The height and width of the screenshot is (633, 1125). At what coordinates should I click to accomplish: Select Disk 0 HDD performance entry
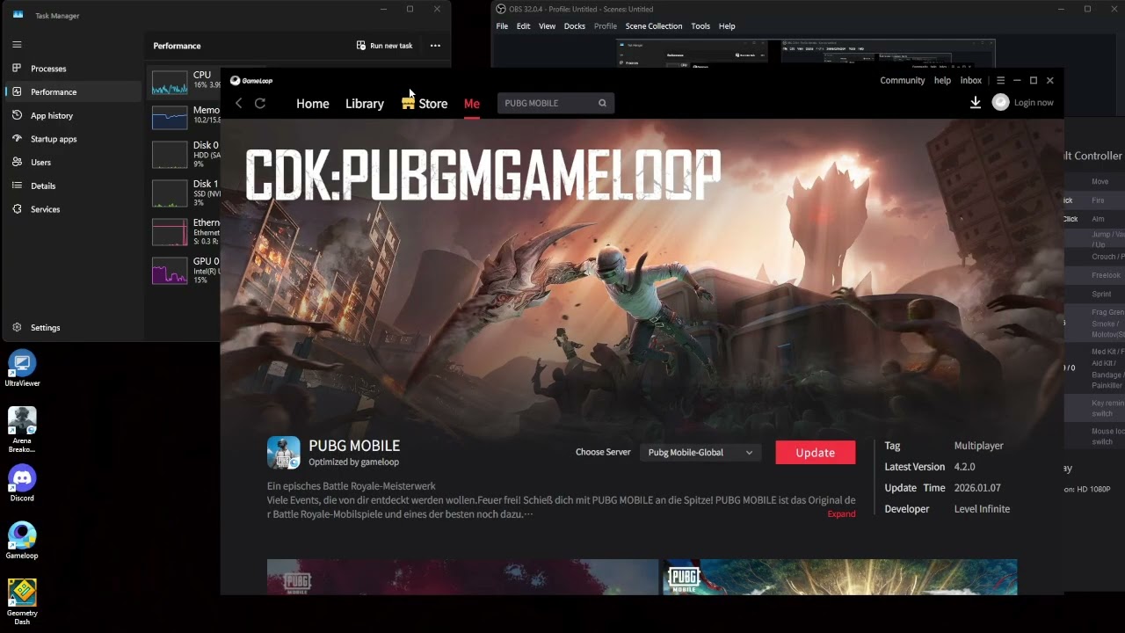pos(185,154)
